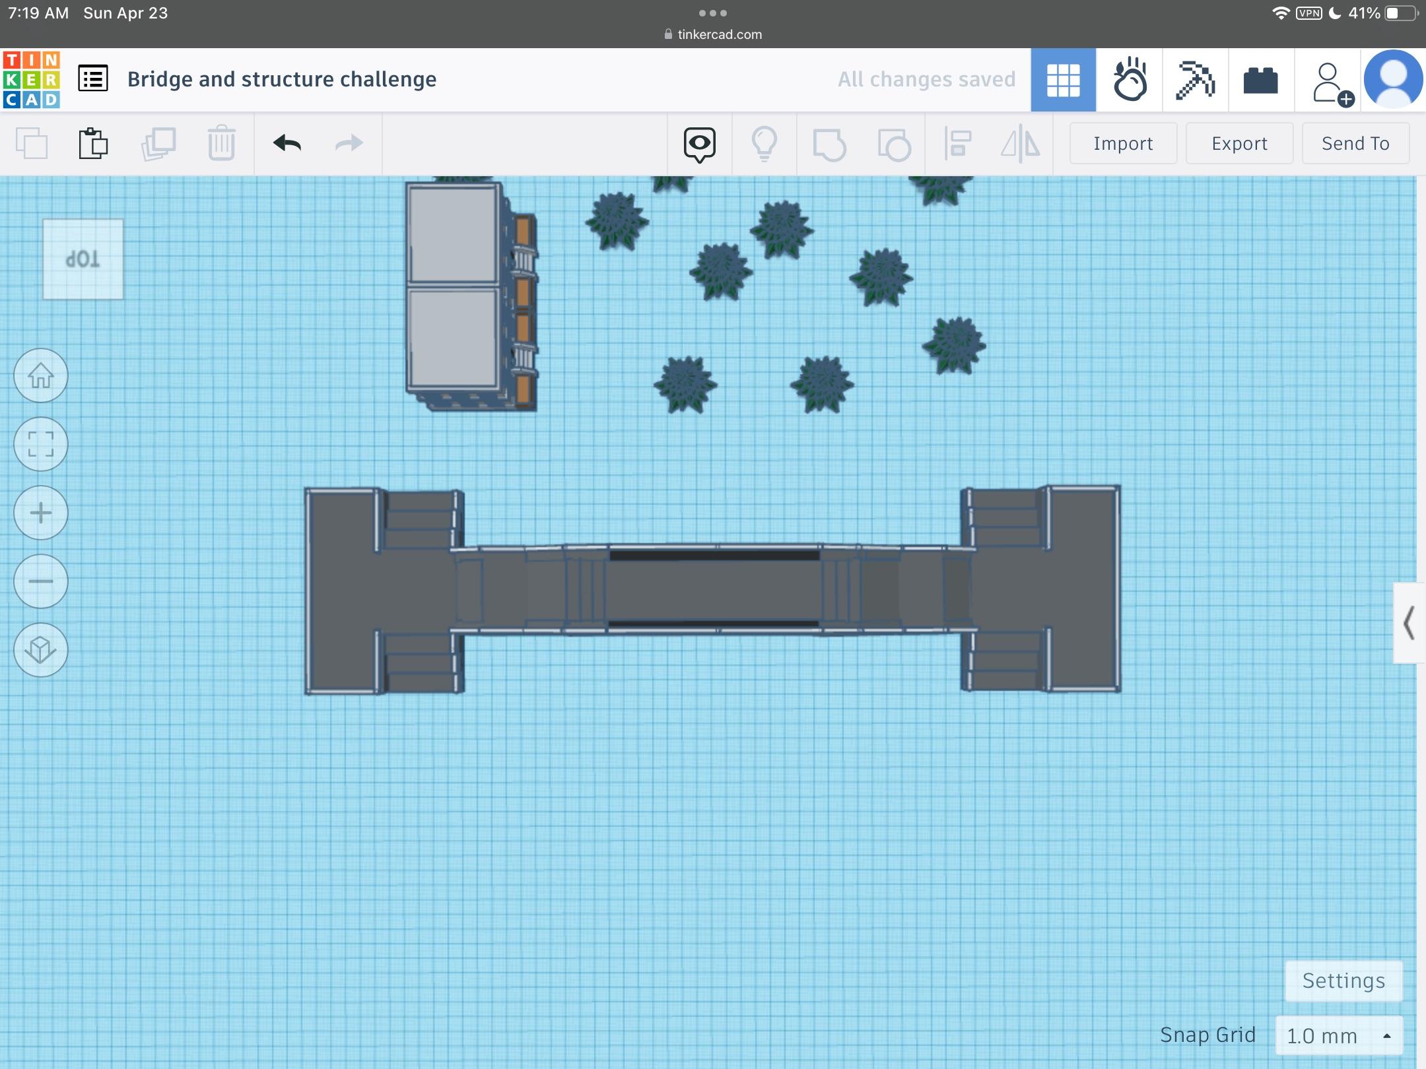Viewport: 1426px width, 1069px height.
Task: Switch to Blocks pickaxe mode
Action: (x=1195, y=80)
